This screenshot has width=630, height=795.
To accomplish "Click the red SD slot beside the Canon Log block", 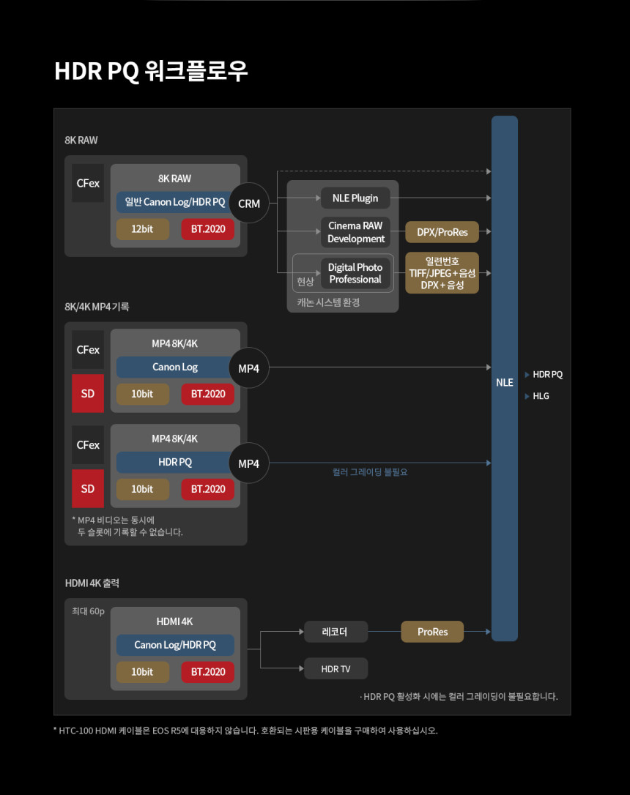I will point(88,393).
